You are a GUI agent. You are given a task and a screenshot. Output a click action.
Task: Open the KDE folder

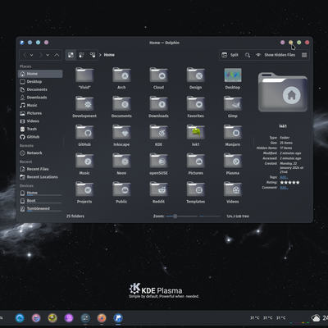[158, 135]
